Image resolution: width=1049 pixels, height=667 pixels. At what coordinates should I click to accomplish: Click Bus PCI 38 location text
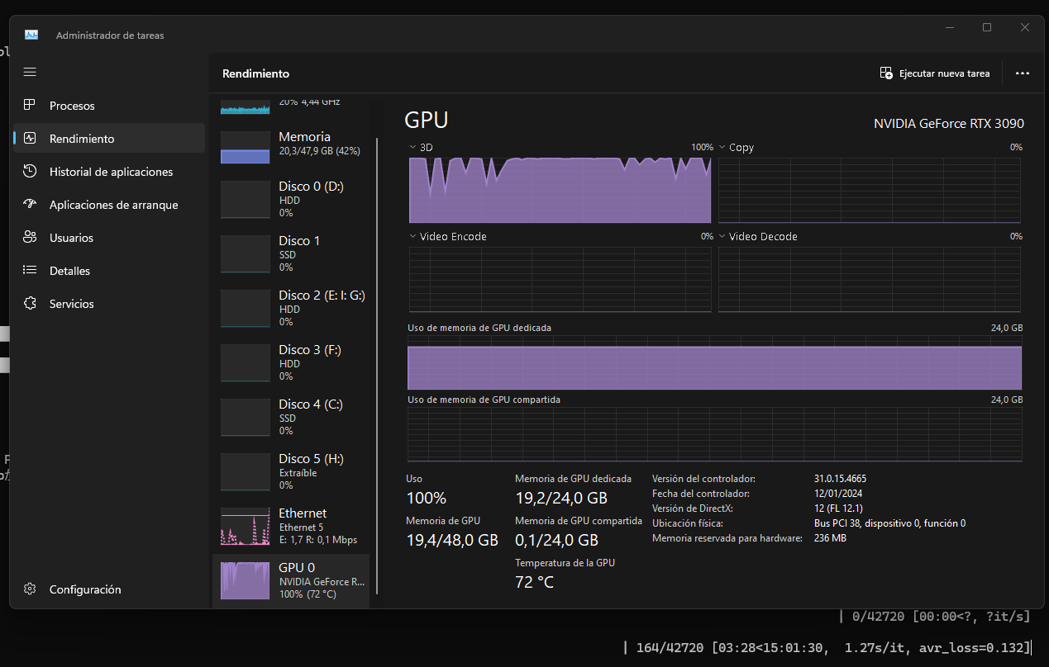[x=889, y=523]
